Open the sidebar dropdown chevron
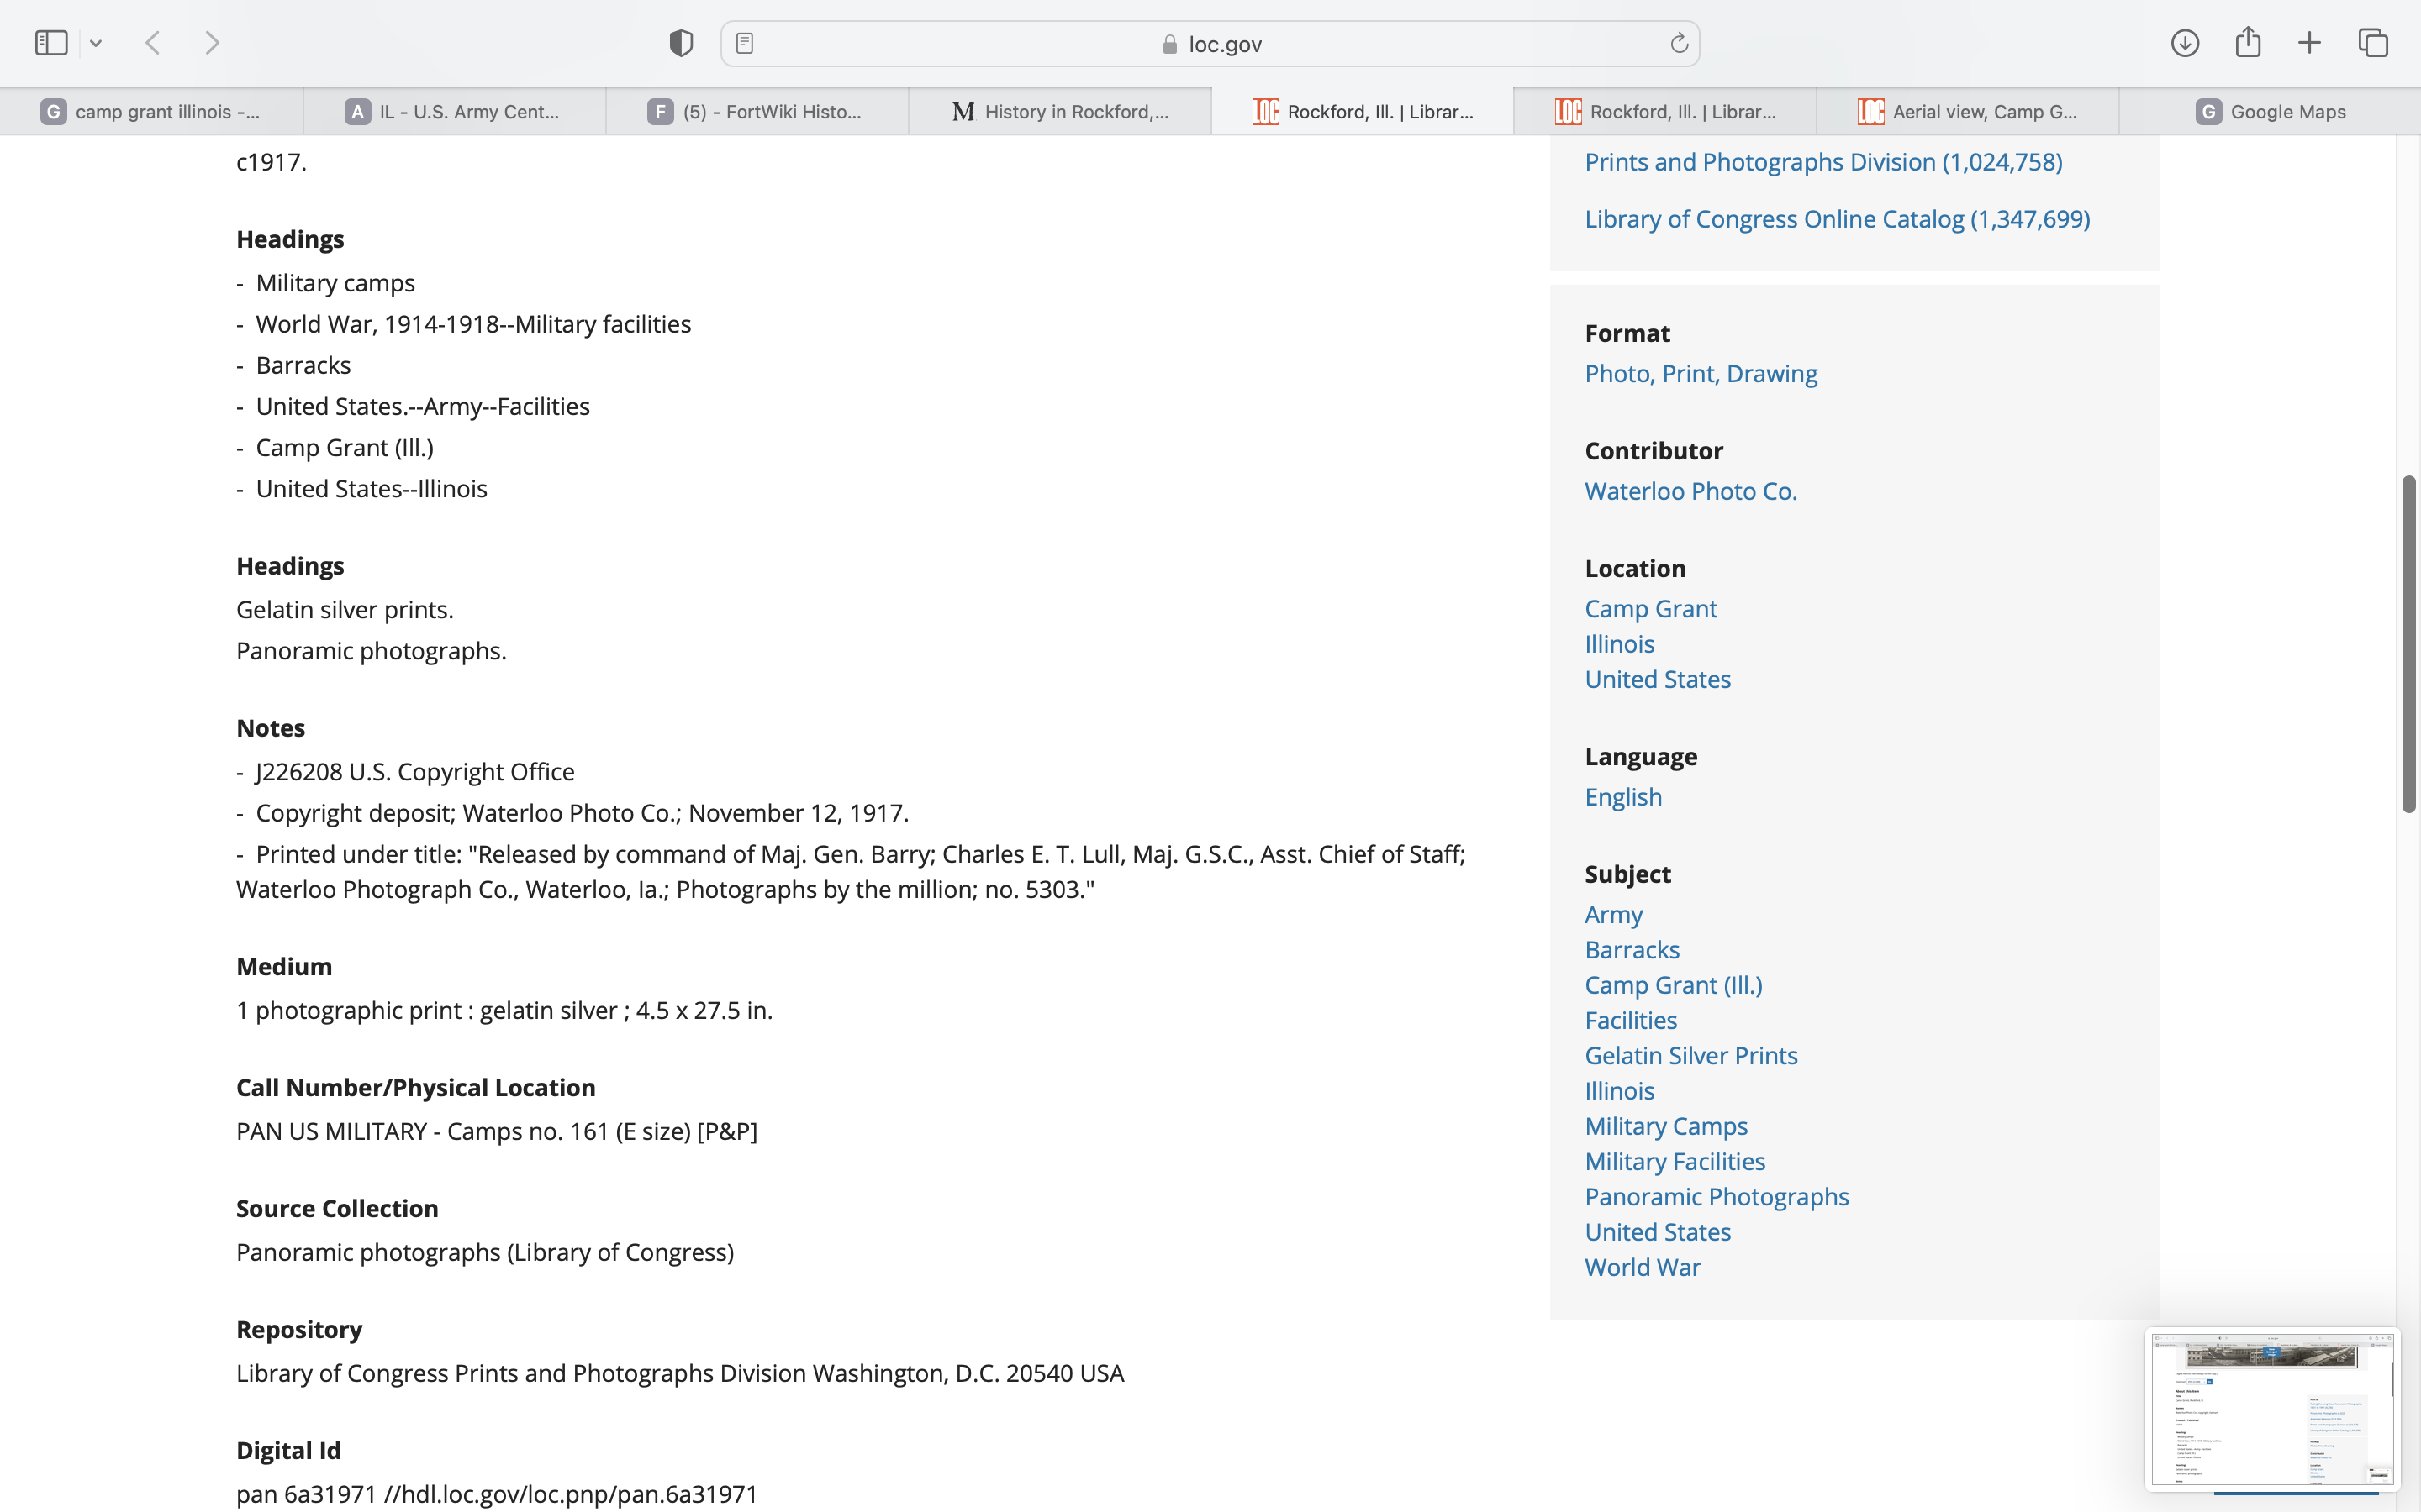This screenshot has width=2421, height=1512. [96, 43]
